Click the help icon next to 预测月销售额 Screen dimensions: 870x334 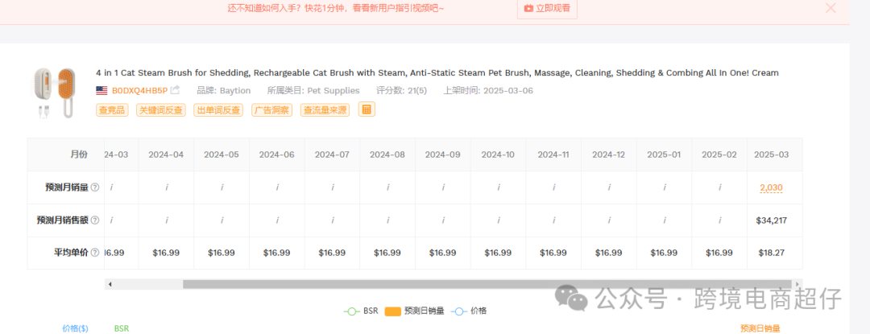(95, 220)
